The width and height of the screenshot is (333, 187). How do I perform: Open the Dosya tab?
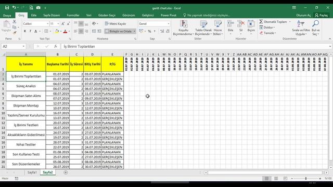pos(7,15)
